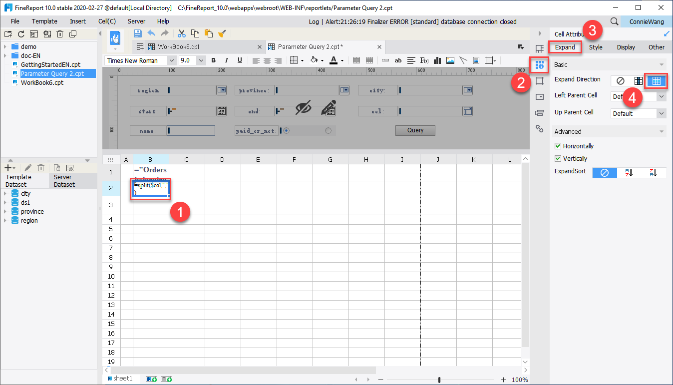The width and height of the screenshot is (673, 385).
Task: Toggle Bold formatting for the cell
Action: (x=213, y=60)
